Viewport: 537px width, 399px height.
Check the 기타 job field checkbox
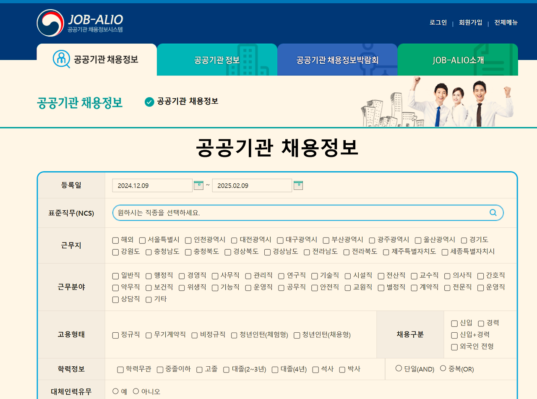click(x=149, y=300)
